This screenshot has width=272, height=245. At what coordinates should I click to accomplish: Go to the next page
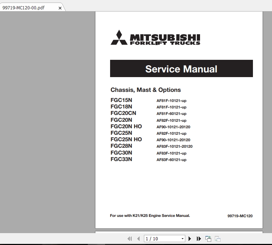[190, 239]
